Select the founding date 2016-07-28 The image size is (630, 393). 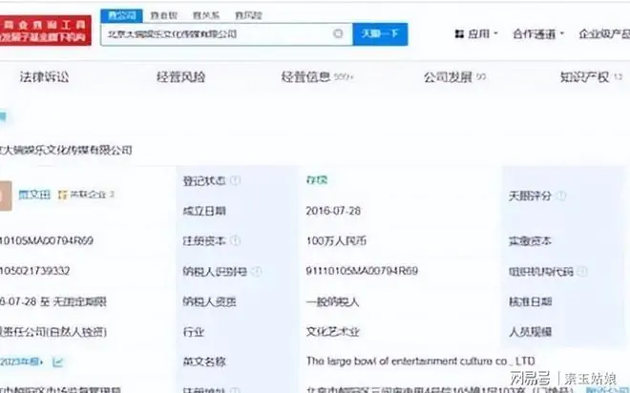pyautogui.click(x=333, y=211)
